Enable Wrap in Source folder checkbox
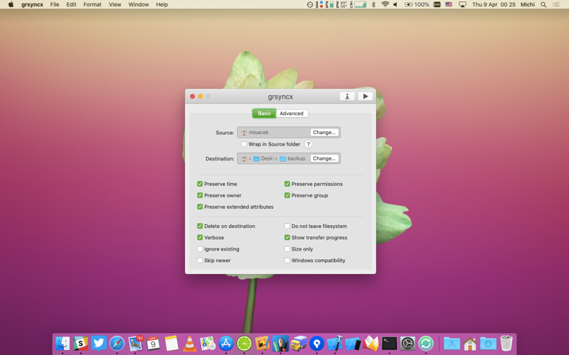The height and width of the screenshot is (355, 569). (244, 144)
